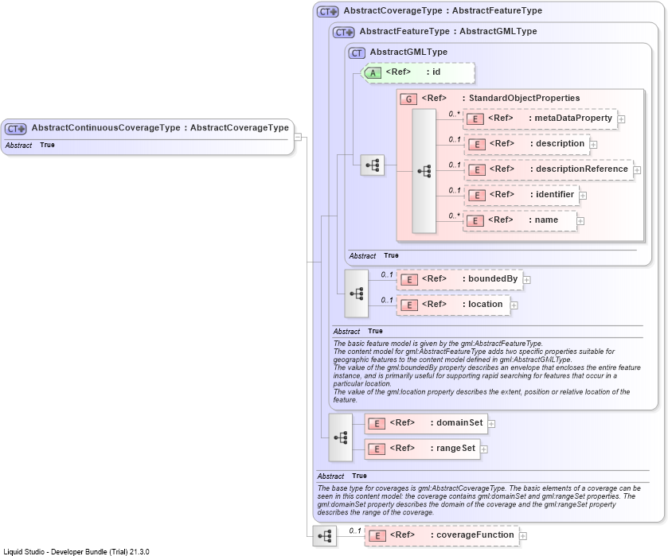Click the CT icon of AbstractContinuousCoverageType
Screen dimensions: 668x556
tap(16, 129)
